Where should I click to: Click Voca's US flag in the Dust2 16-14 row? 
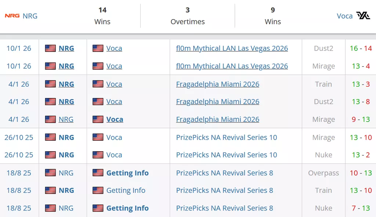pyautogui.click(x=98, y=48)
